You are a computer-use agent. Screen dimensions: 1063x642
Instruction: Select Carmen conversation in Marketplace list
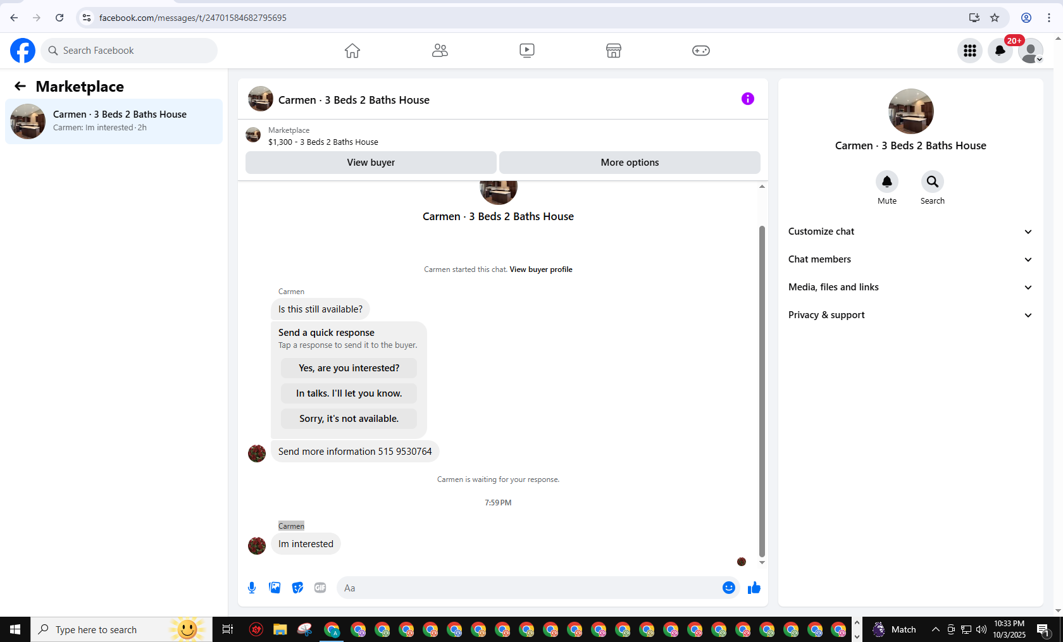[114, 121]
